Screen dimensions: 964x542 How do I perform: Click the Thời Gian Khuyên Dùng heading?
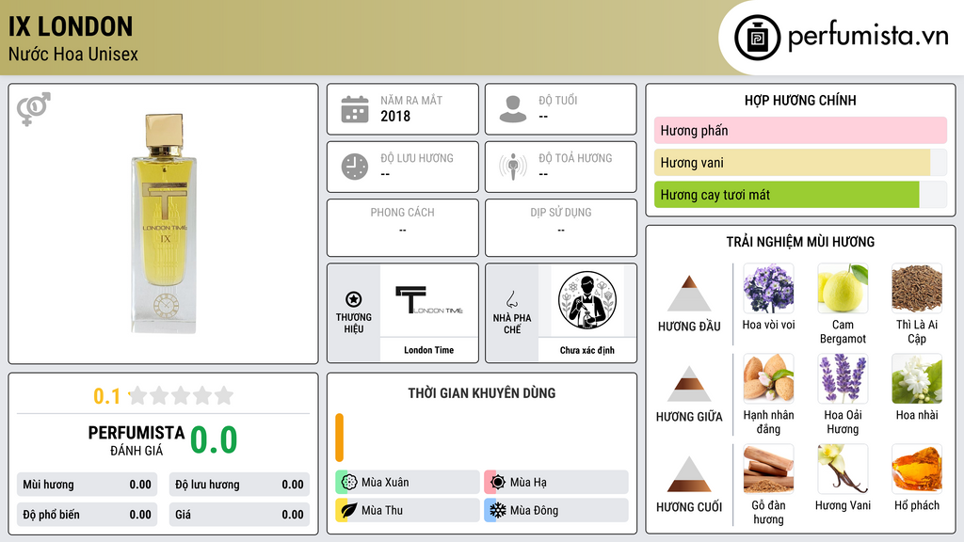coord(482,392)
